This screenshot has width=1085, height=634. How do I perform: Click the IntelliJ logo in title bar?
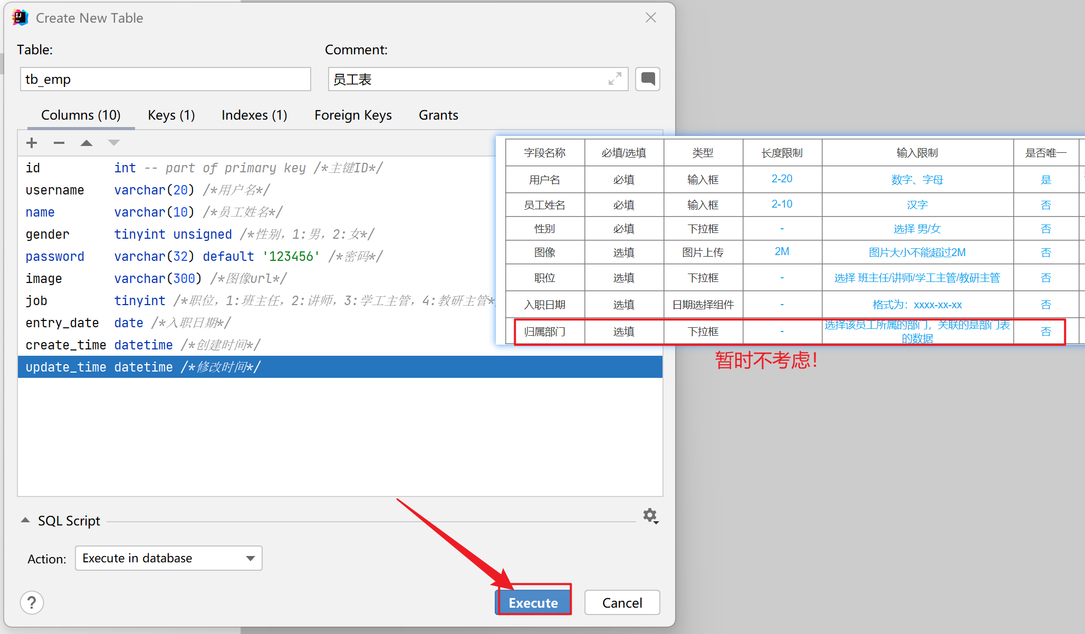(20, 18)
